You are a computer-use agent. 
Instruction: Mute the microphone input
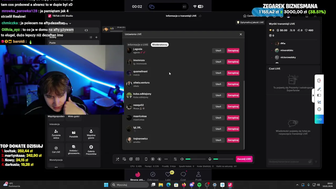click(210, 159)
